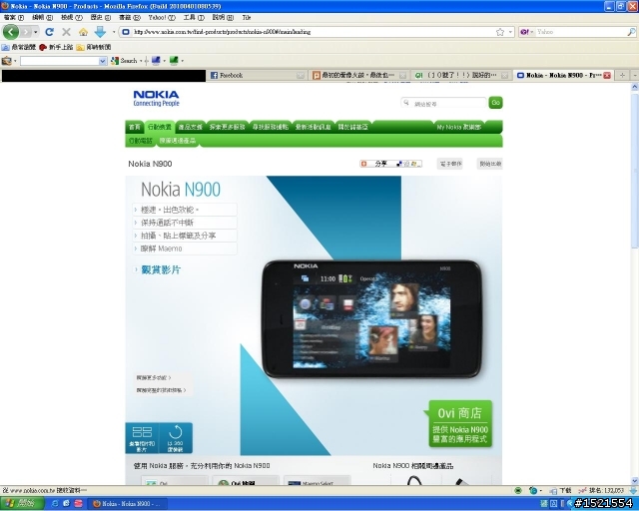Image resolution: width=639 pixels, height=511 pixels.
Task: Open the Ovi 商店 green banner
Action: click(x=460, y=424)
